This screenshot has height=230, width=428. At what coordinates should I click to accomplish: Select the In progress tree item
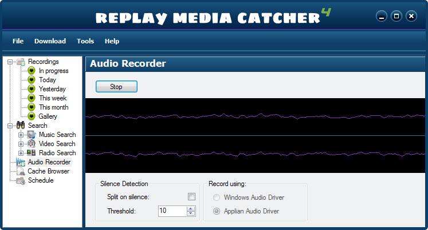(x=53, y=71)
